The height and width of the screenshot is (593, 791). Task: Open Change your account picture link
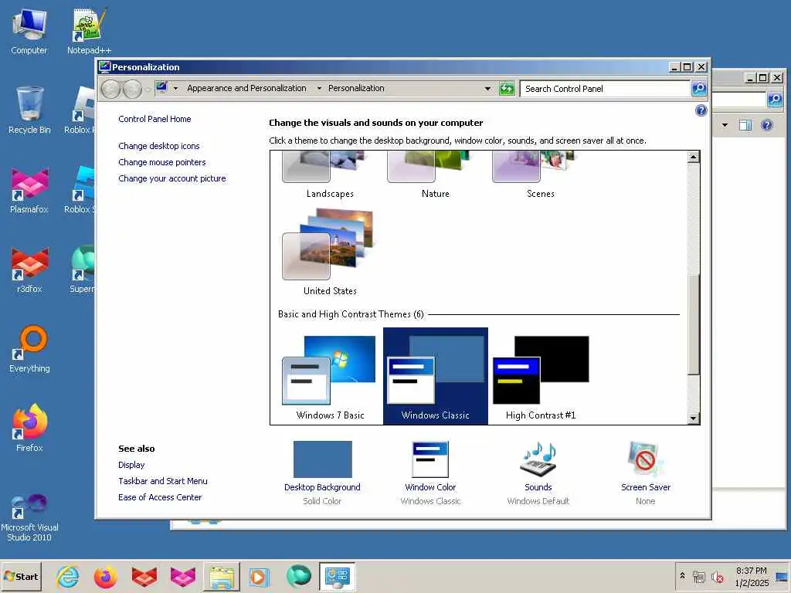[x=172, y=178]
